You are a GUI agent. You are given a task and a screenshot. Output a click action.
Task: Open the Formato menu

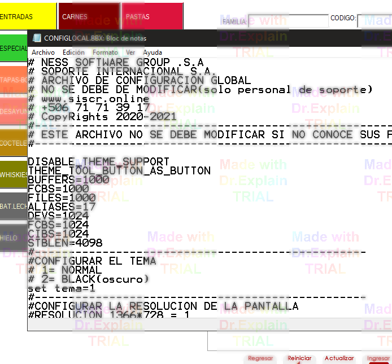tap(105, 52)
